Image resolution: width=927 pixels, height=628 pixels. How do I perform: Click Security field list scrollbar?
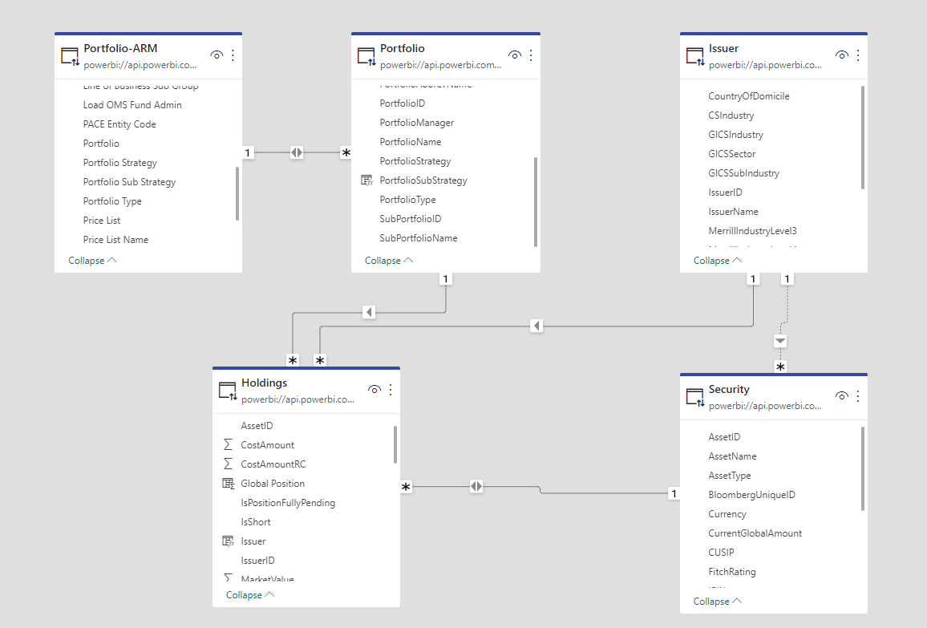(x=863, y=468)
